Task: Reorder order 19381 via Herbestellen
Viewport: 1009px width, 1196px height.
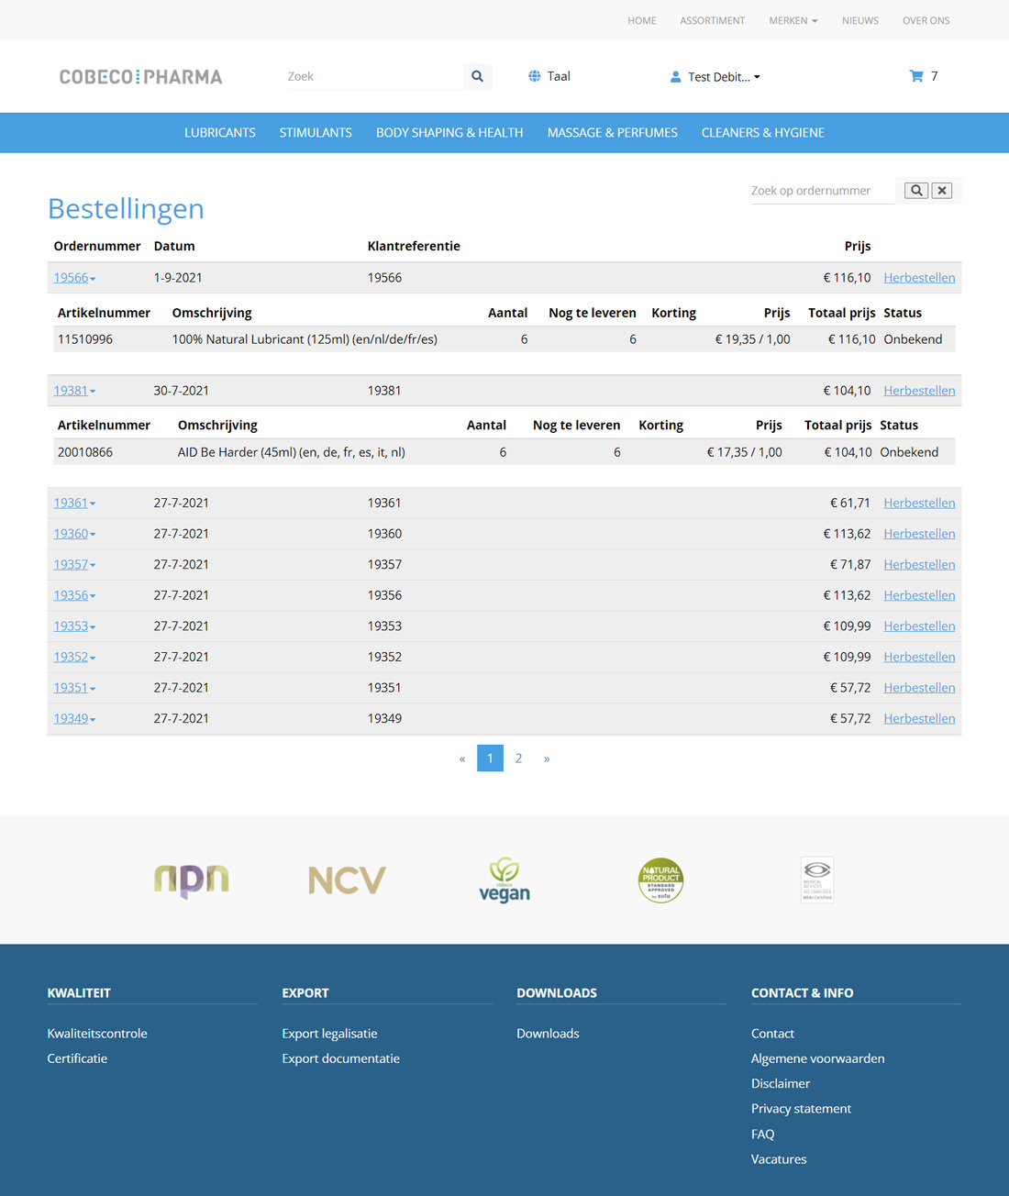Action: click(919, 391)
